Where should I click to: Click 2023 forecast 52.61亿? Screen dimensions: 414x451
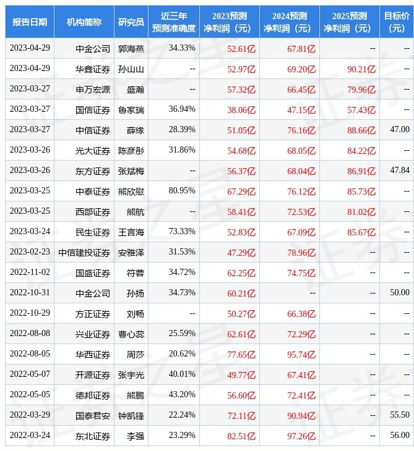click(x=241, y=49)
